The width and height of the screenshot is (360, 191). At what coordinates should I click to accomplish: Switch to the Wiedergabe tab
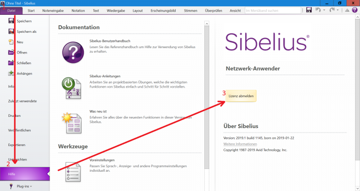116,10
